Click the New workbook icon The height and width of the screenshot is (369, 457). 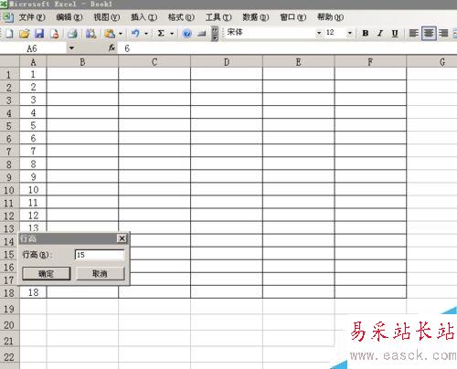click(9, 33)
